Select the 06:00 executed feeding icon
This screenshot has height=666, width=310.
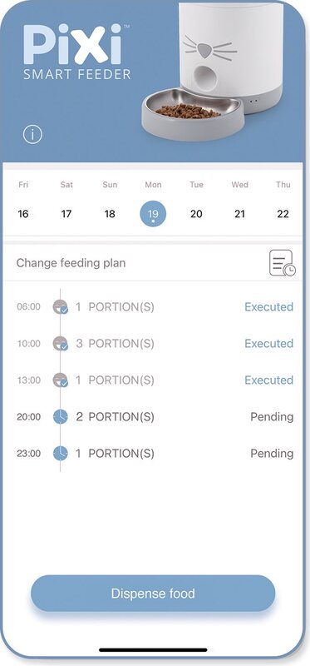[60, 306]
